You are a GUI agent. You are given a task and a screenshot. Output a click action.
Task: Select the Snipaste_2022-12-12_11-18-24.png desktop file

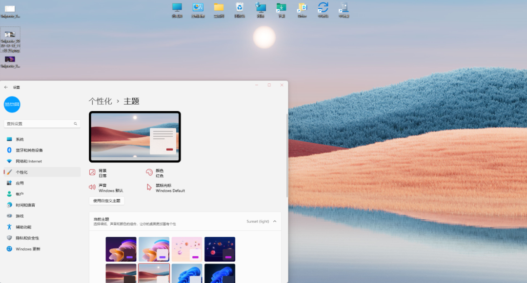click(10, 40)
